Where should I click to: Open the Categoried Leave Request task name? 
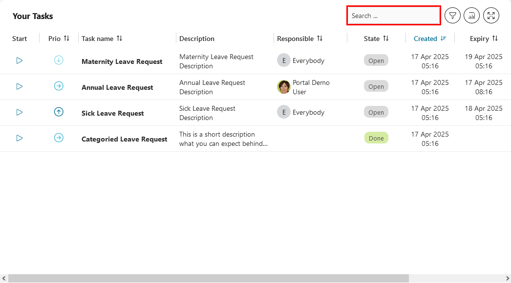point(125,139)
